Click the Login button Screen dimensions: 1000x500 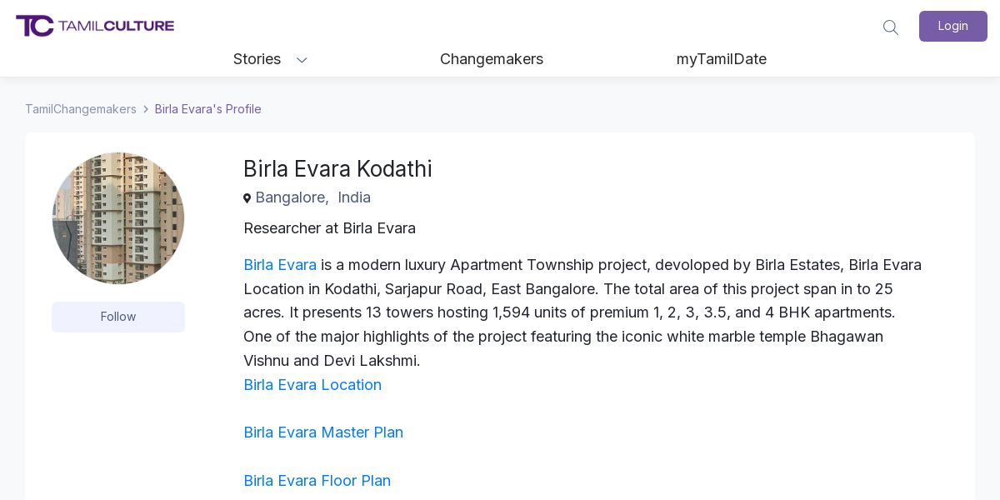pos(952,26)
